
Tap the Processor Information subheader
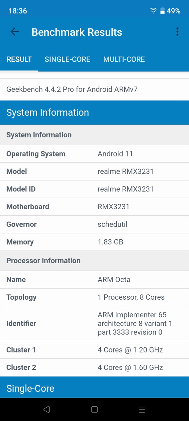(x=94, y=261)
